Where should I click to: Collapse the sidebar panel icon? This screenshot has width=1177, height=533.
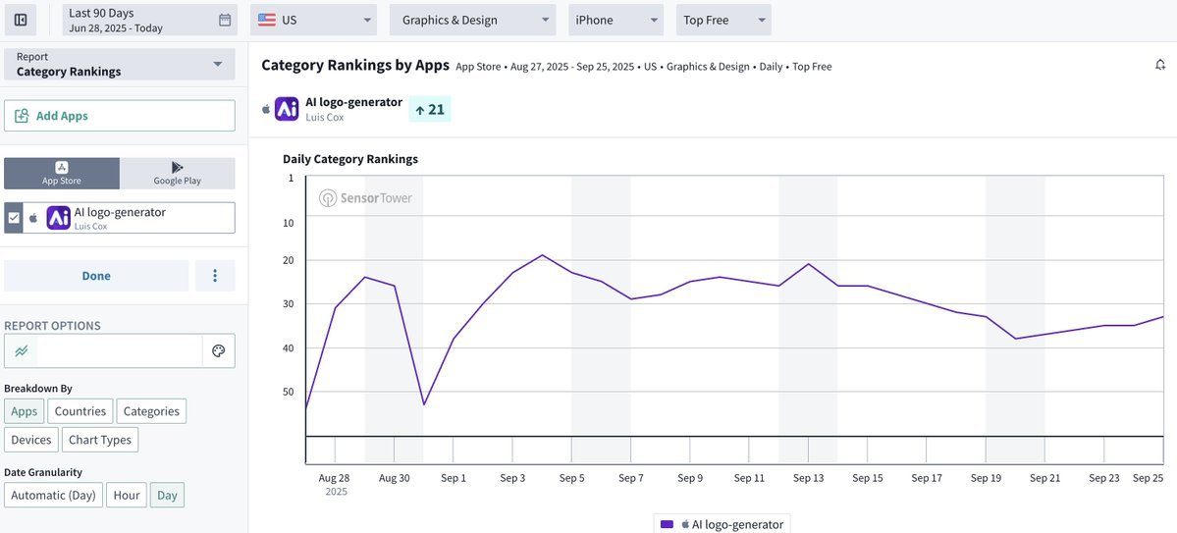20,20
